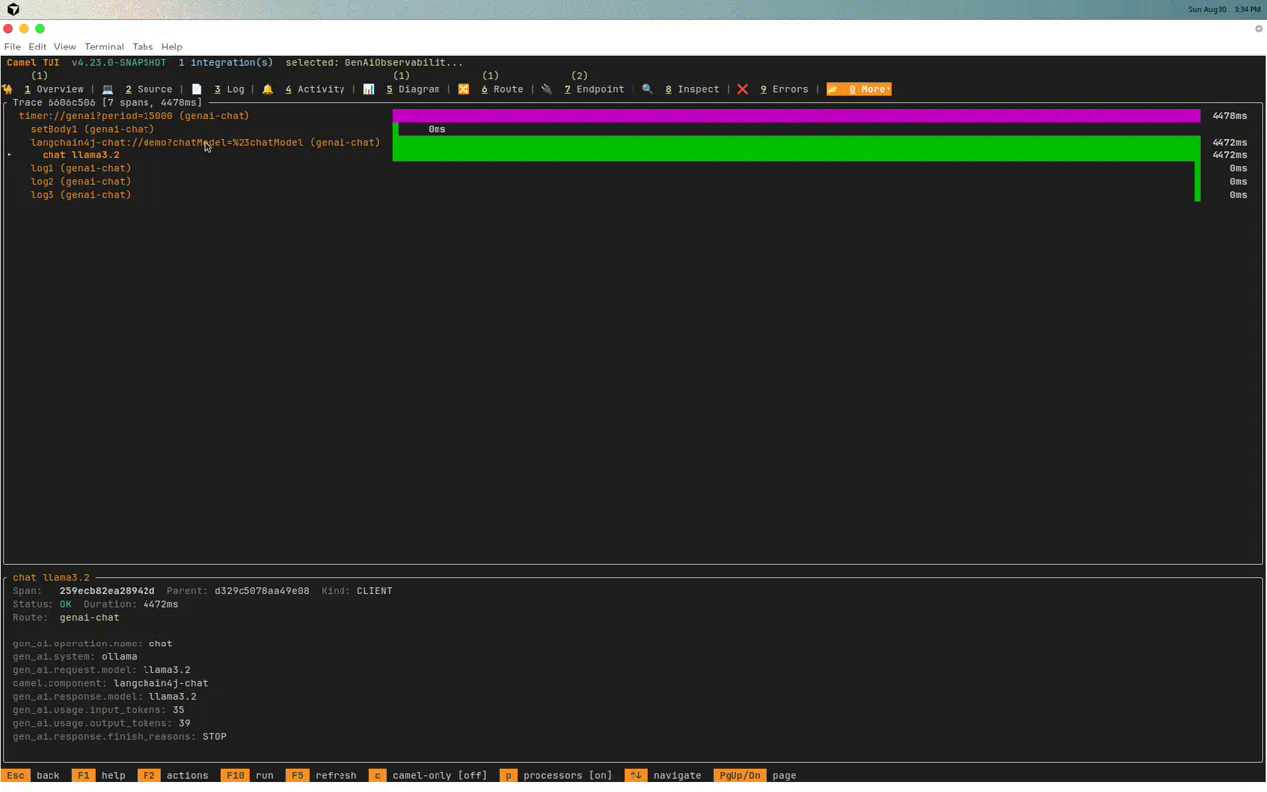Click the finish_reasons value STOP
This screenshot has width=1267, height=792.
[214, 737]
